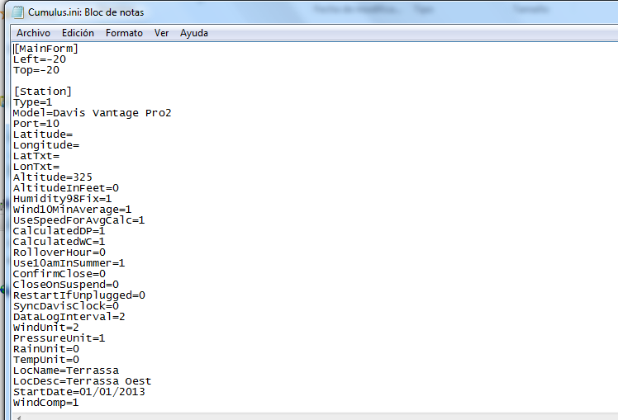Image resolution: width=618 pixels, height=420 pixels.
Task: Open the Archivo menu
Action: 34,33
